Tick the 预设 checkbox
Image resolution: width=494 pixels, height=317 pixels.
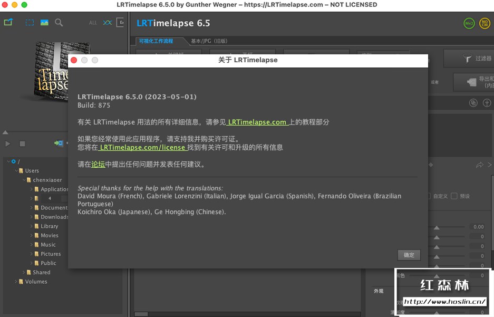(x=454, y=196)
